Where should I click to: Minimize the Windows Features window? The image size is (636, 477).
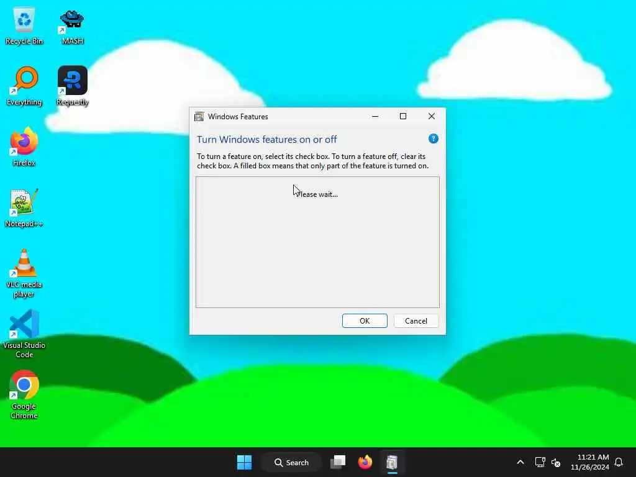click(375, 116)
